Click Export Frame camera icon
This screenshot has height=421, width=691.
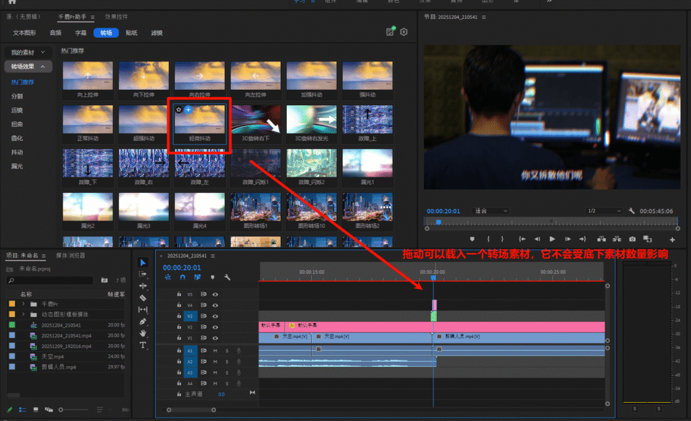coord(632,239)
